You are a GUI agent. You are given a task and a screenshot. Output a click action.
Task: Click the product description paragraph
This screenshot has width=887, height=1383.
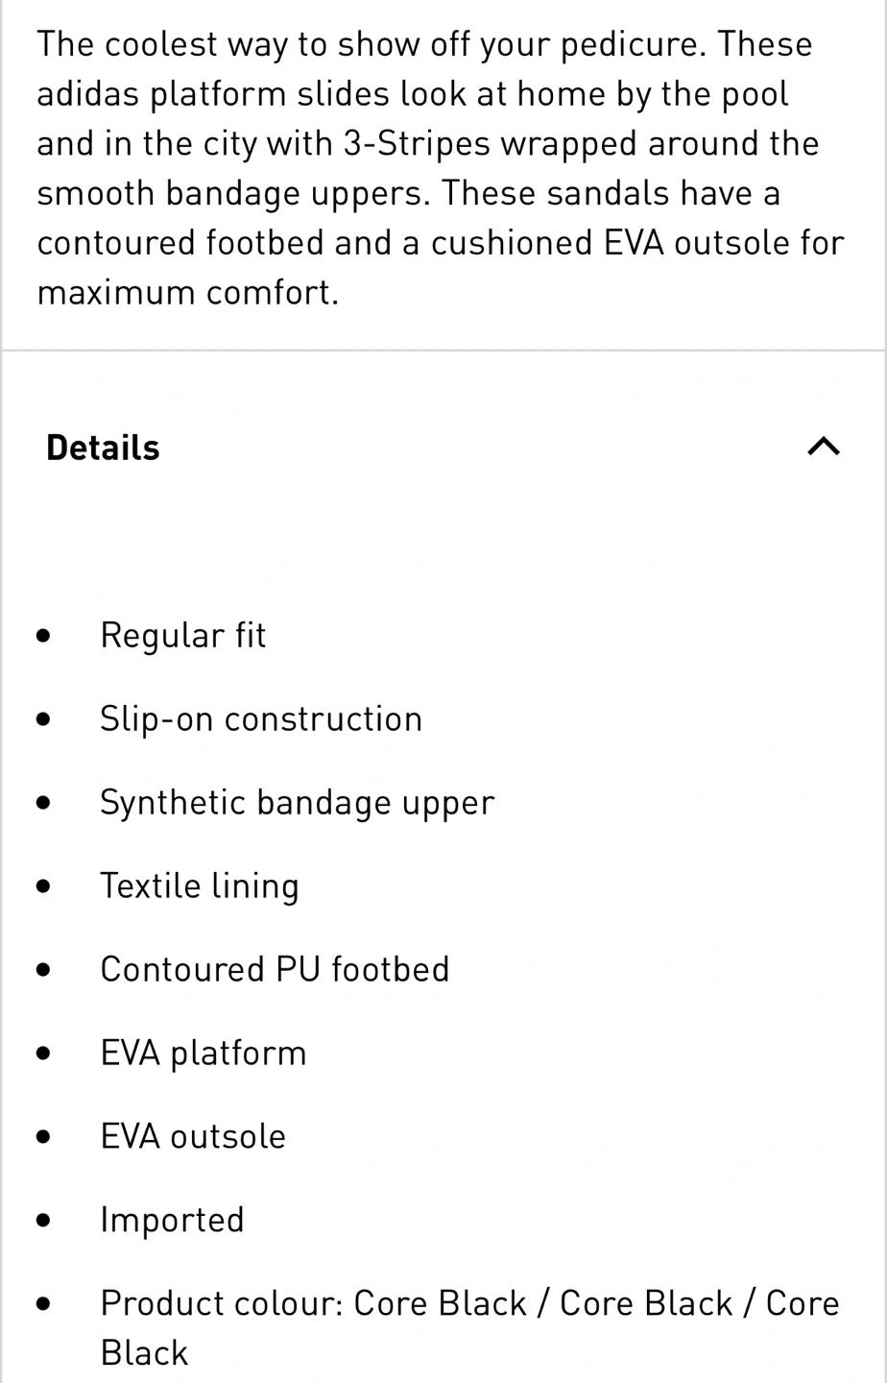(440, 168)
